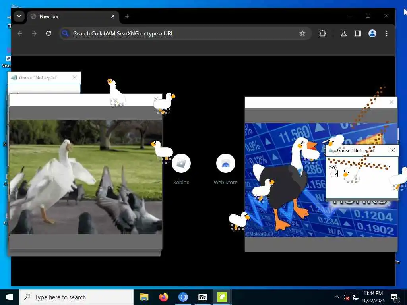Go forward using the forward arrow

[34, 33]
